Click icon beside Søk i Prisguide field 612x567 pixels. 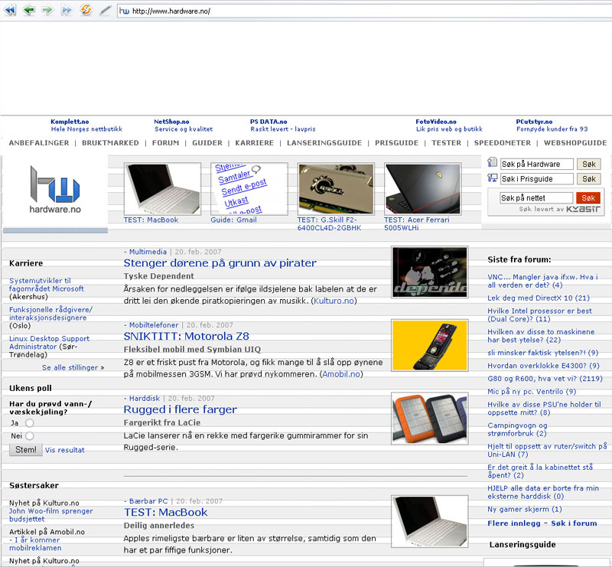(x=492, y=178)
